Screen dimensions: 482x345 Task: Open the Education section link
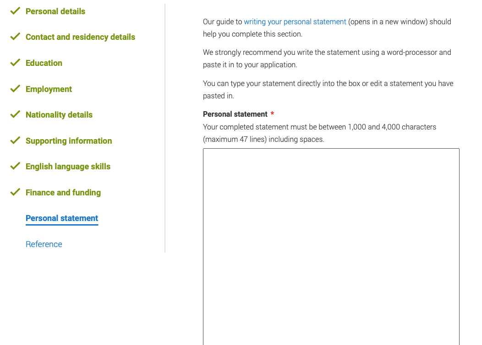pos(44,63)
